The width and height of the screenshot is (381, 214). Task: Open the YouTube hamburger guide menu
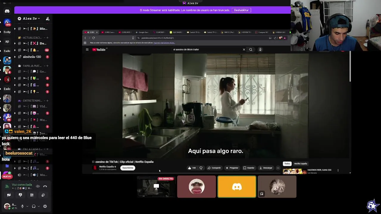[x=87, y=50]
